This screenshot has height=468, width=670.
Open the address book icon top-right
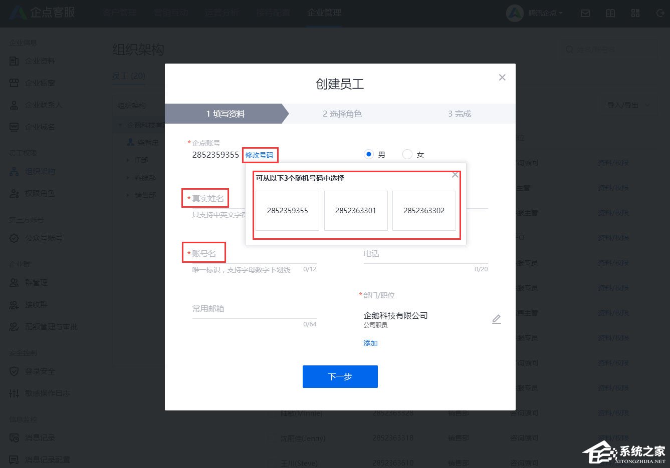[x=610, y=13]
